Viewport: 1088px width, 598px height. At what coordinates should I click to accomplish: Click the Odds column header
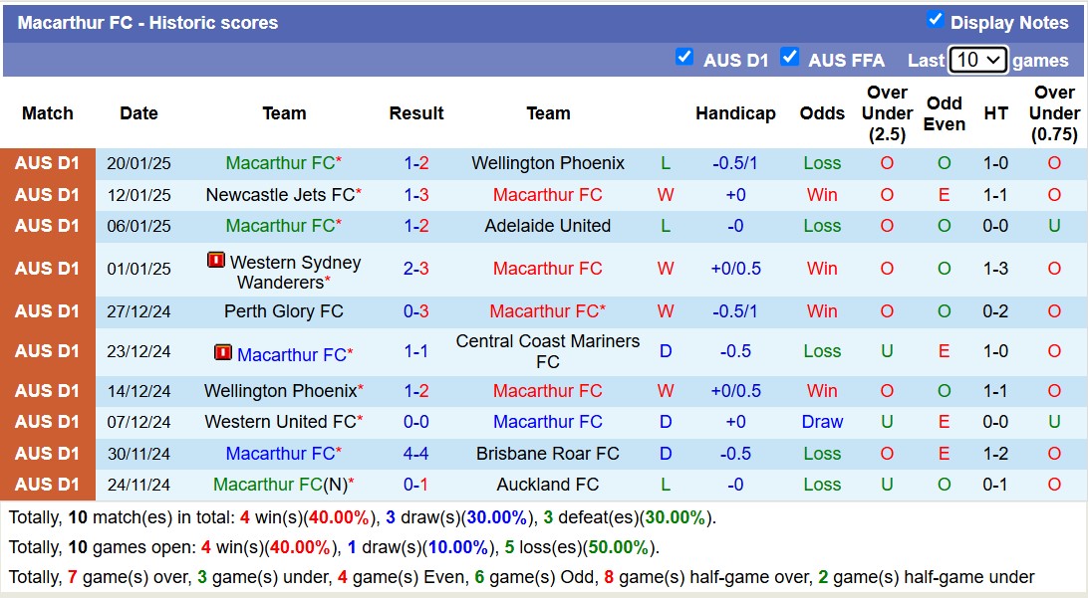(x=822, y=113)
